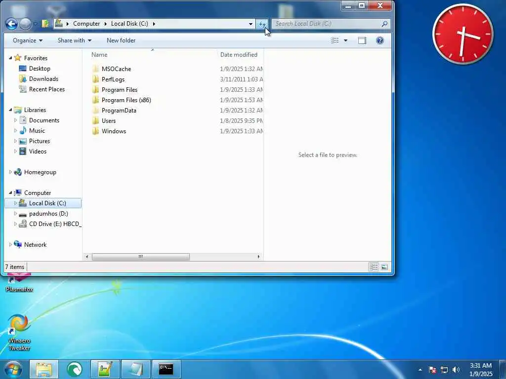Go back with the Back arrow button
Viewport: 506px width, 379px height.
tap(11, 24)
